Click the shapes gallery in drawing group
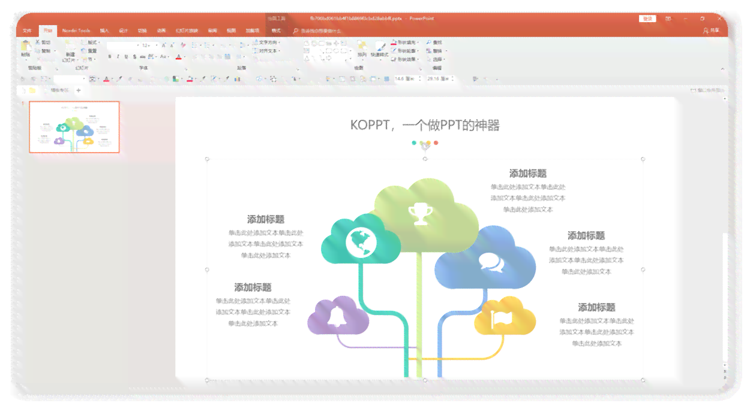The image size is (744, 403). click(328, 51)
